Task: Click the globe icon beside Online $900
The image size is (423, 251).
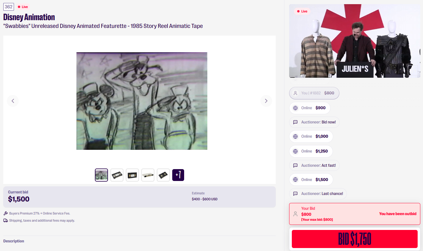Action: tap(295, 108)
